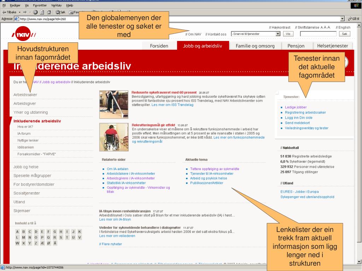Open the Familie og omsorg tab

tap(255, 46)
